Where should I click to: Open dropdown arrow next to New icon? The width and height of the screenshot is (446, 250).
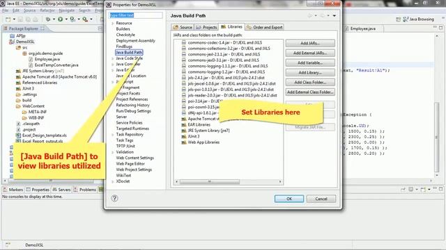coord(14,19)
